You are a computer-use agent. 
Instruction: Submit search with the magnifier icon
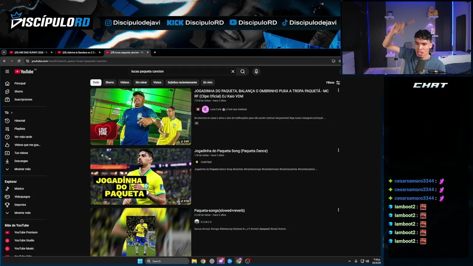(x=242, y=72)
